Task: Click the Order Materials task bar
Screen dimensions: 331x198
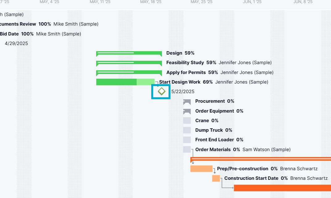Action: (x=188, y=149)
